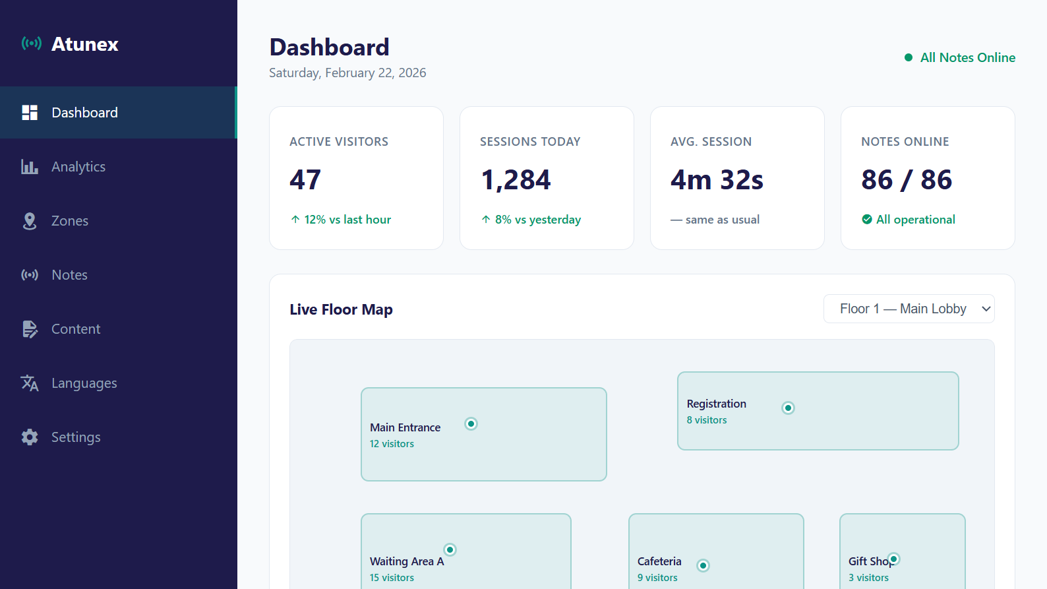Navigate to Notes in the sidebar

pos(119,275)
